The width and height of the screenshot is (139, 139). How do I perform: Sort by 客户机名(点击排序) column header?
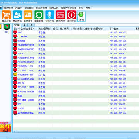tap(25, 29)
